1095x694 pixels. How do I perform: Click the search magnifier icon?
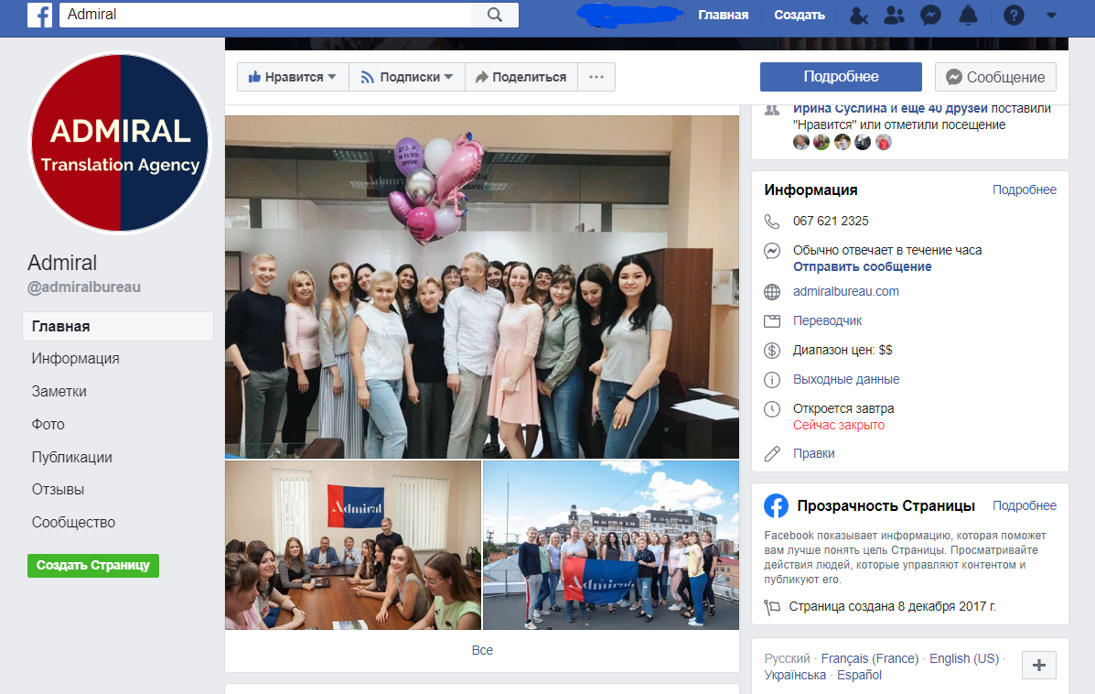tap(495, 15)
